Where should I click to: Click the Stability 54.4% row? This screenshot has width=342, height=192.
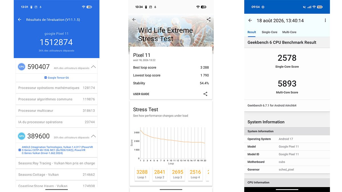(171, 83)
